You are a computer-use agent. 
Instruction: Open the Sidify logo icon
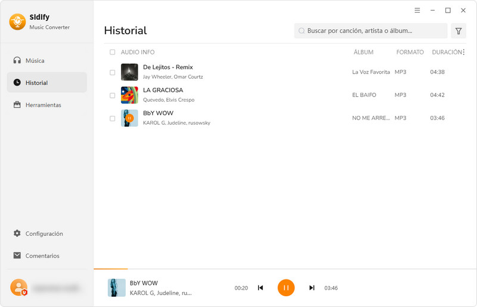tap(17, 22)
